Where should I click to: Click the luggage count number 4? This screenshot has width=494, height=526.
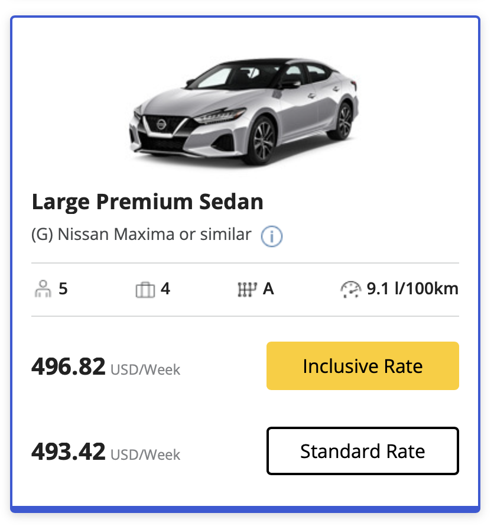(x=165, y=290)
